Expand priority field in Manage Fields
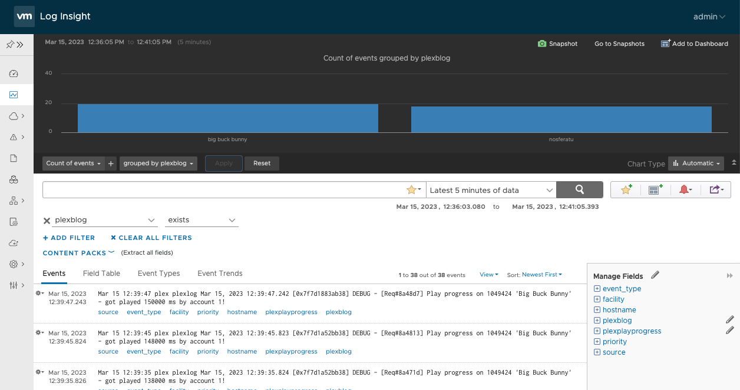This screenshot has height=390, width=740. point(597,341)
